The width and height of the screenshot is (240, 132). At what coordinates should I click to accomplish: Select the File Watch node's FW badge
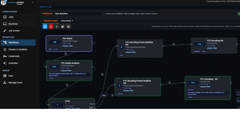[55, 42]
